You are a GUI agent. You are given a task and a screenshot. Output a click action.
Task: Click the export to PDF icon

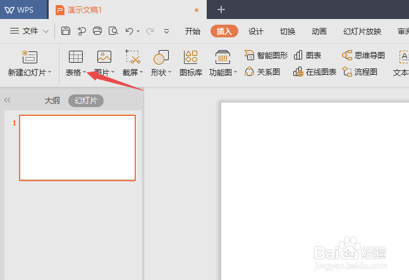82,31
